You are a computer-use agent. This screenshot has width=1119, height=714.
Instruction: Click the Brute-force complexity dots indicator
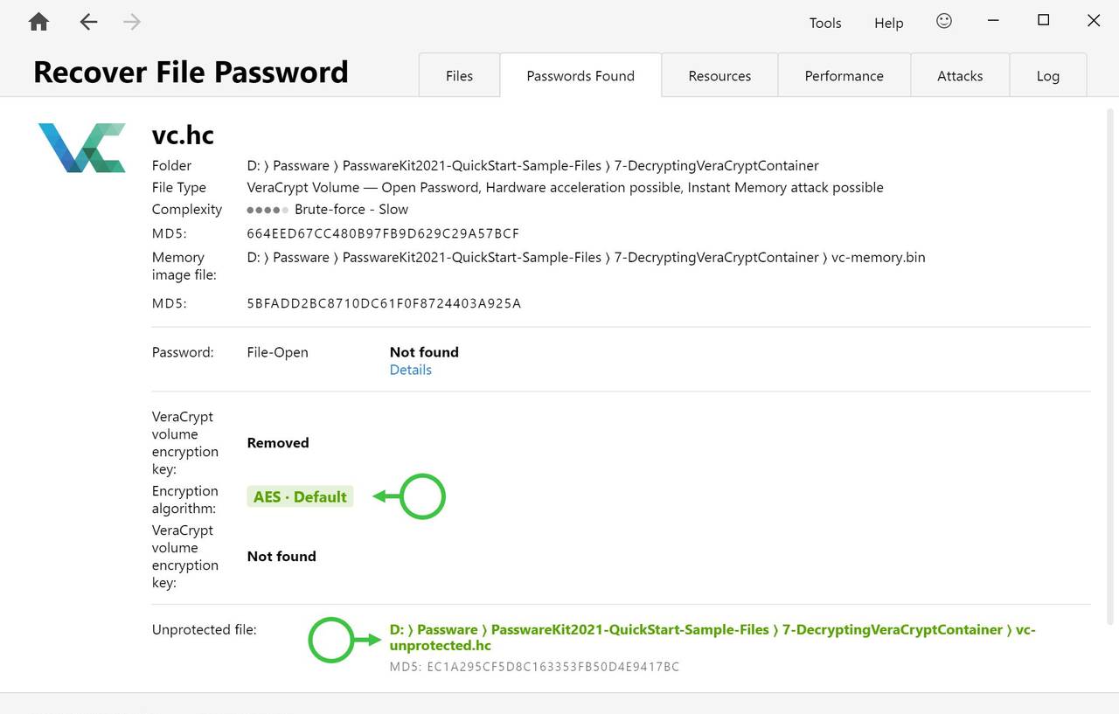pos(267,209)
